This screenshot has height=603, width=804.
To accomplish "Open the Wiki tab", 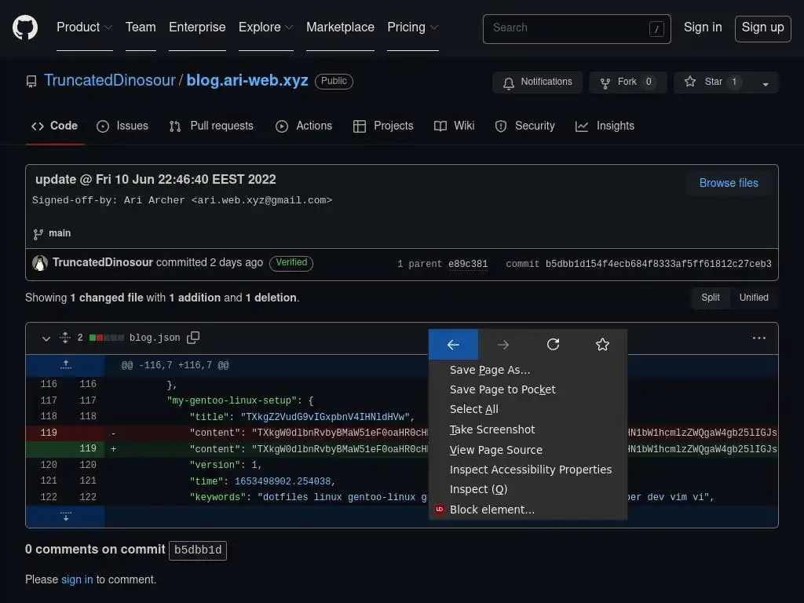I will [x=455, y=126].
